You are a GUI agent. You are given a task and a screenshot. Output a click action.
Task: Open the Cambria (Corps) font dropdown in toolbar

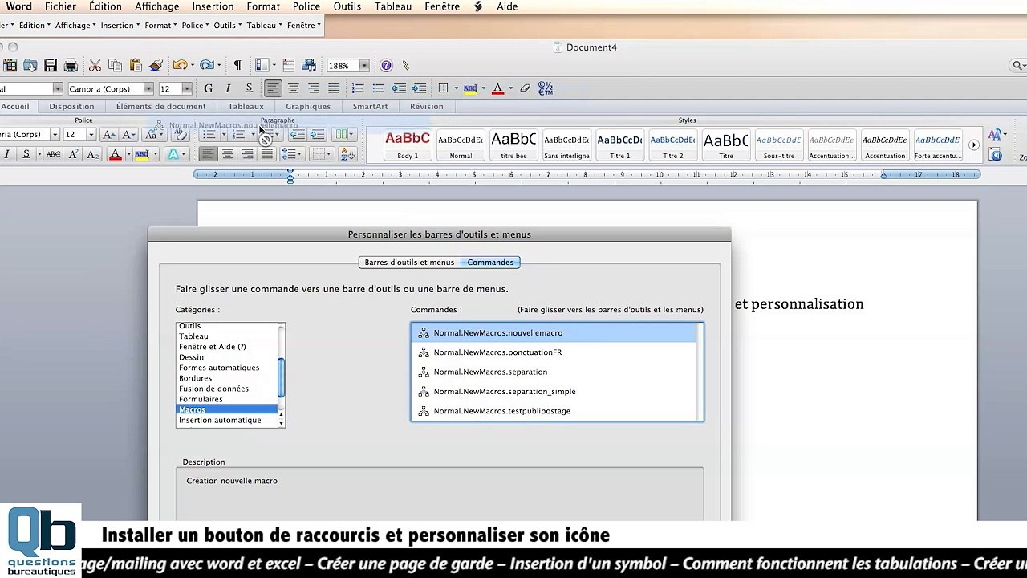coord(148,88)
